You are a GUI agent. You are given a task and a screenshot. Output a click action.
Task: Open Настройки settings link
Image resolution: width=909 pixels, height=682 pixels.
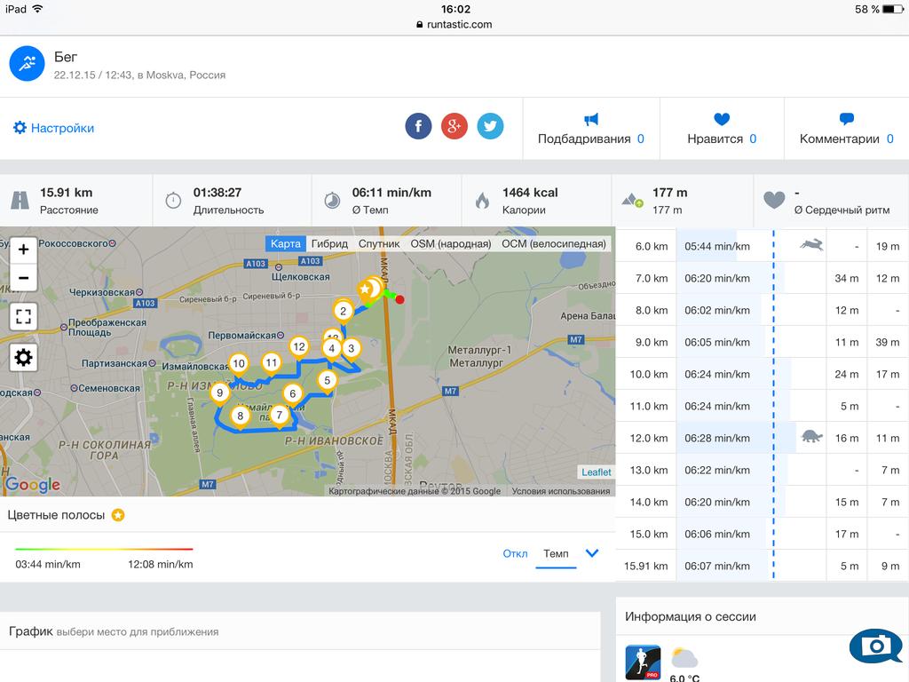(x=53, y=128)
